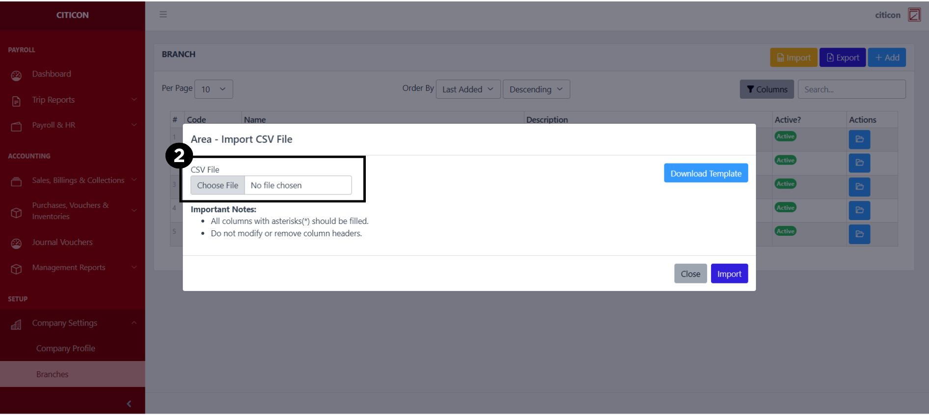Click the Import button in dialog
The height and width of the screenshot is (415, 929).
(x=729, y=274)
